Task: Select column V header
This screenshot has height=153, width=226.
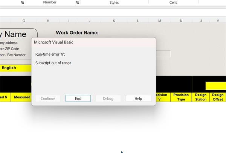Action: point(218,21)
